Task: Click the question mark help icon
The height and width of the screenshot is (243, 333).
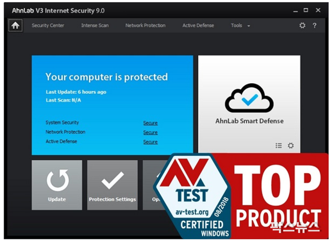Action: pos(315,26)
